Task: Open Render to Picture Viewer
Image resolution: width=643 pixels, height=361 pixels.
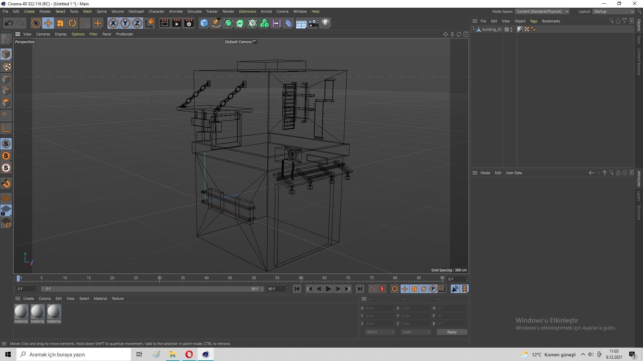Action: [x=176, y=23]
